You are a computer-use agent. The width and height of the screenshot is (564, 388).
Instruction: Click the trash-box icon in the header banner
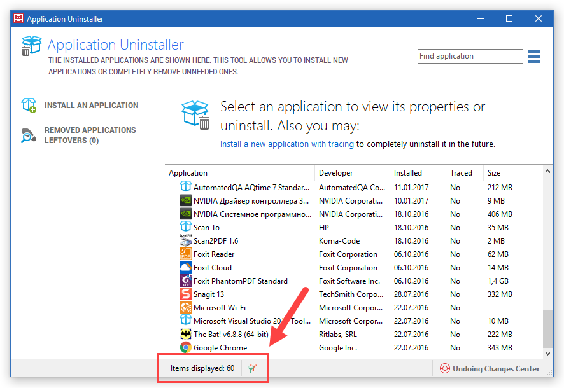[32, 46]
